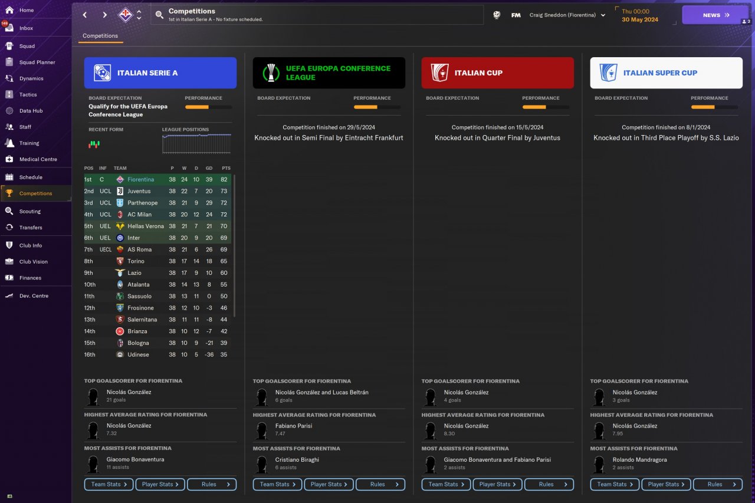
Task: Open Player Stats under Italian Serie A
Action: coord(160,485)
